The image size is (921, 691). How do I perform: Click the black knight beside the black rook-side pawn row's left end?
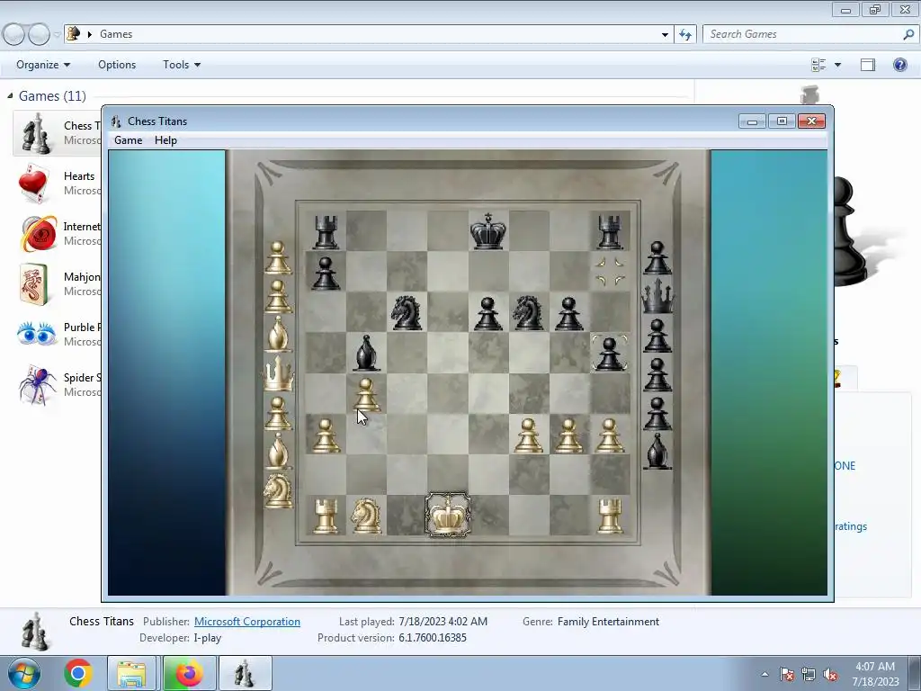point(407,312)
